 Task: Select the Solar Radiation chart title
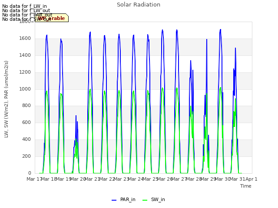pyautogui.click(x=139, y=5)
